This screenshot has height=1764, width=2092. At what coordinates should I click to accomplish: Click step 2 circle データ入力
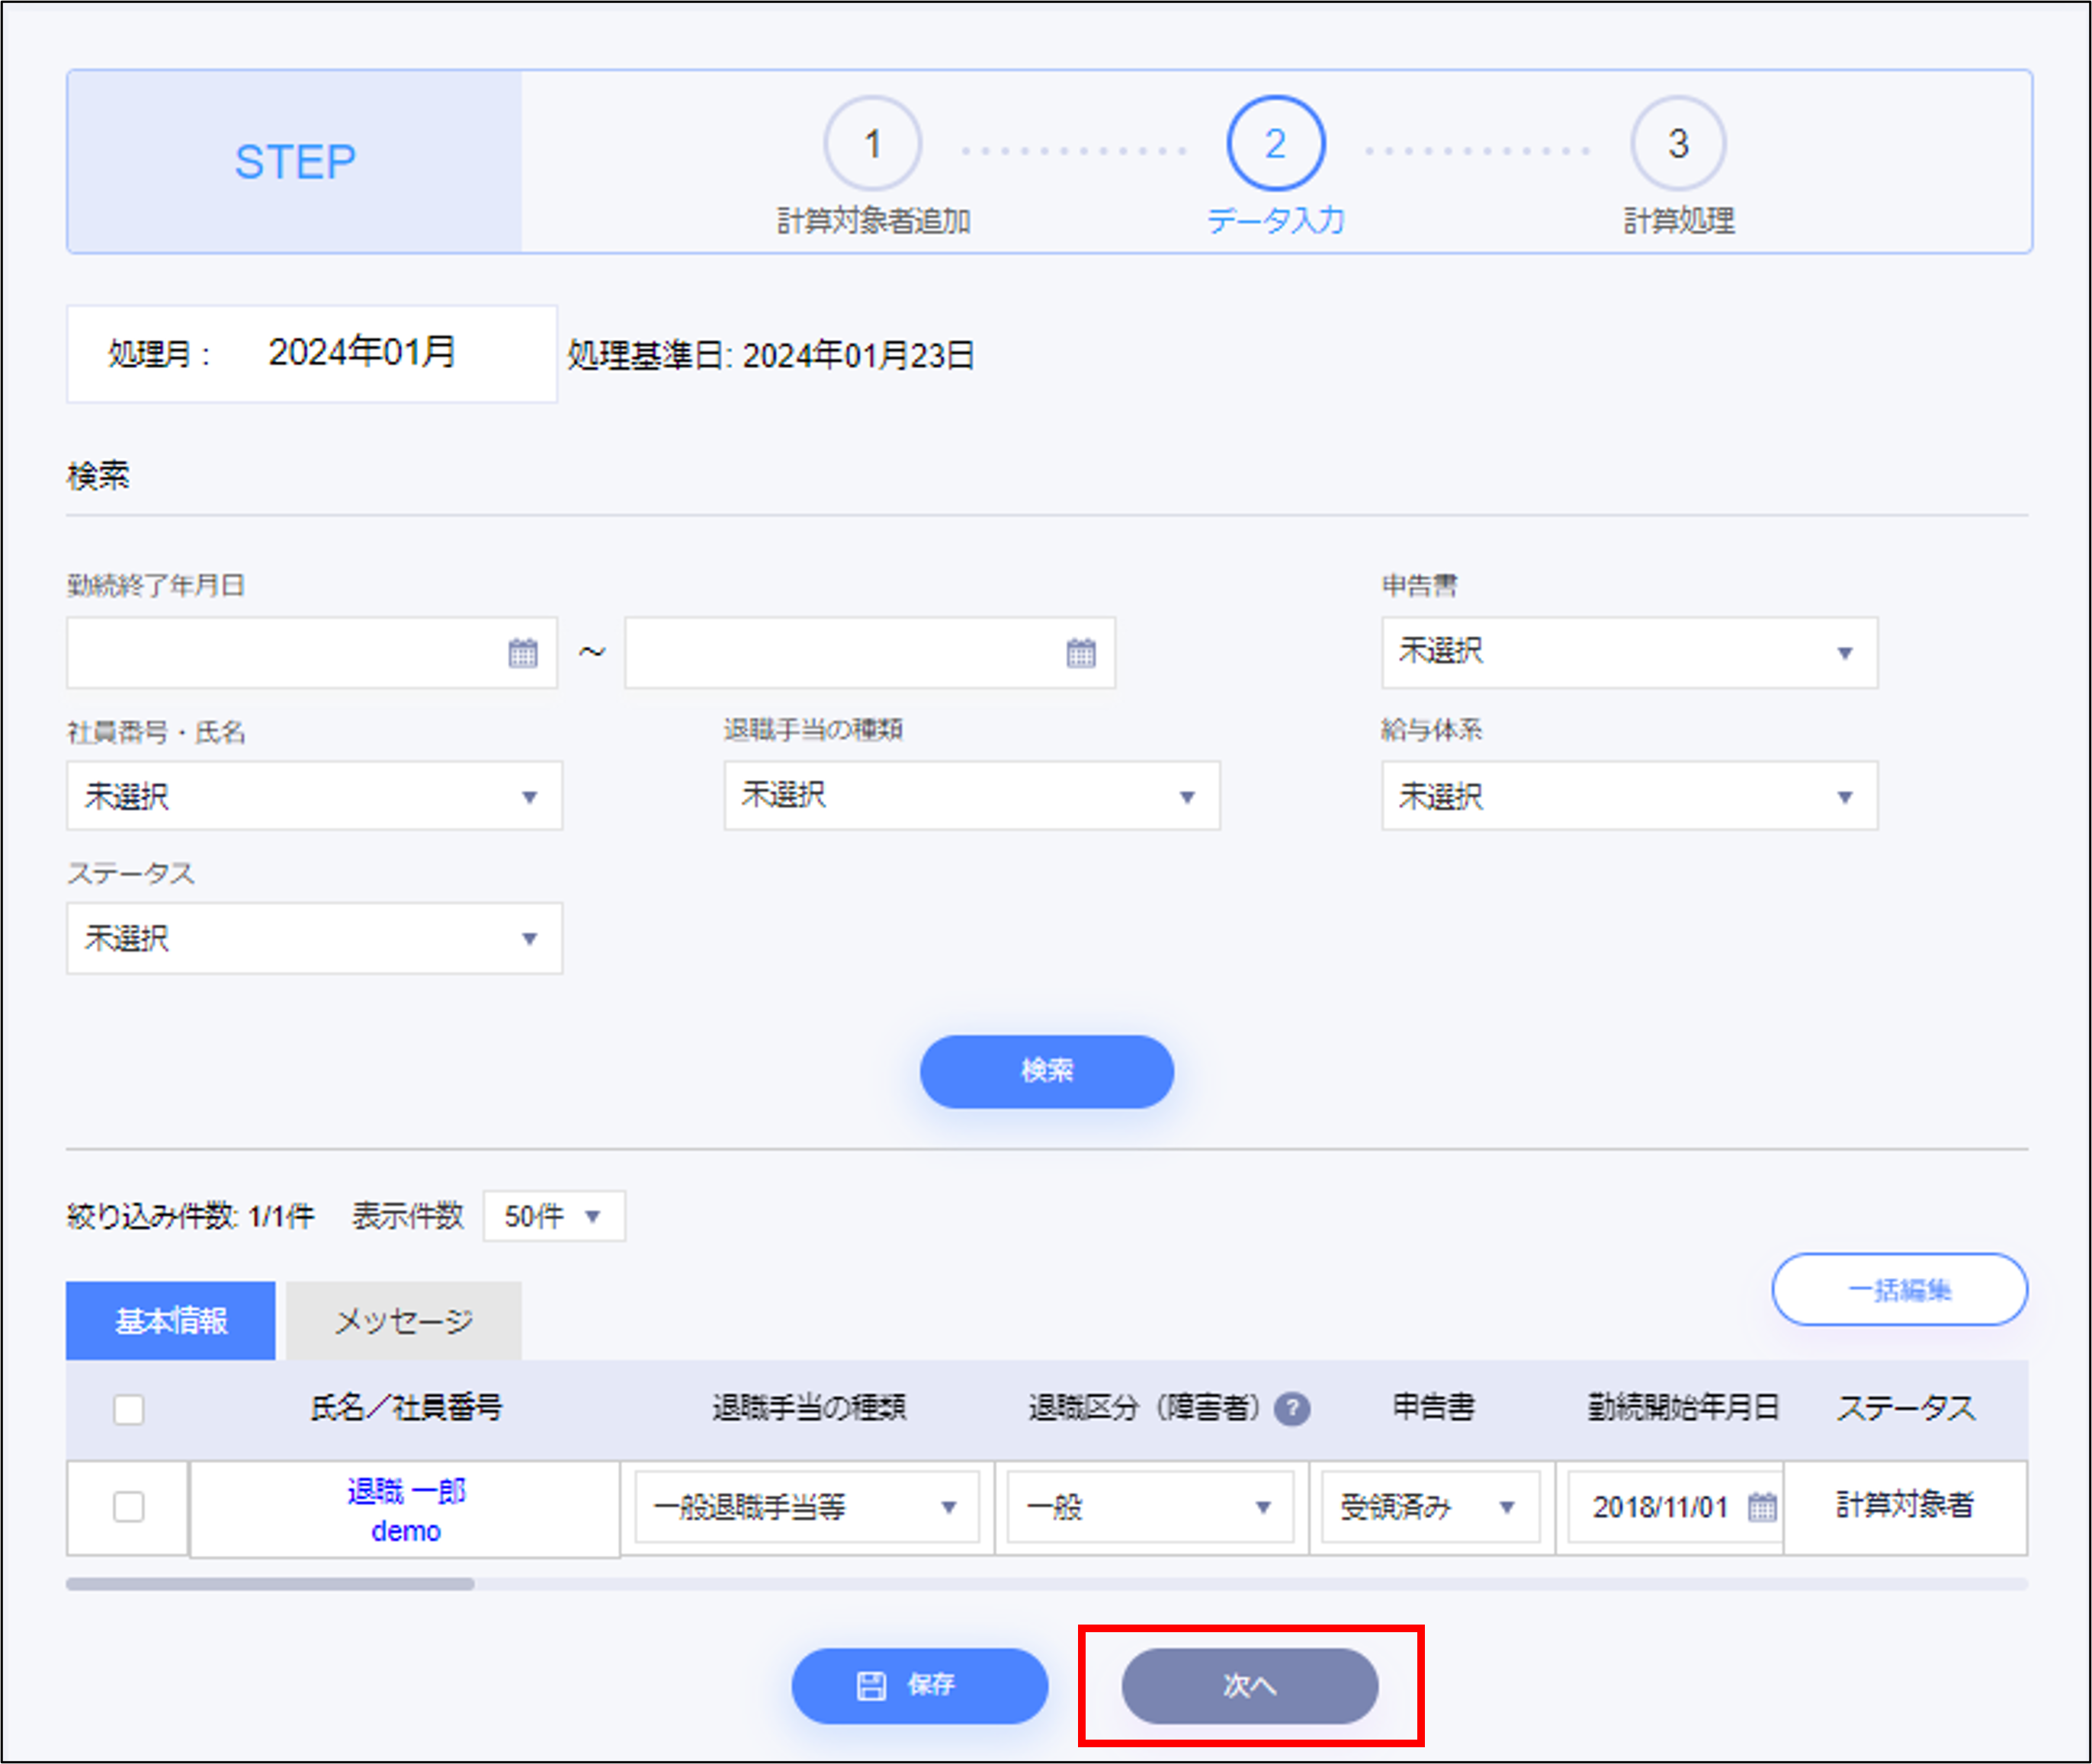(1275, 144)
